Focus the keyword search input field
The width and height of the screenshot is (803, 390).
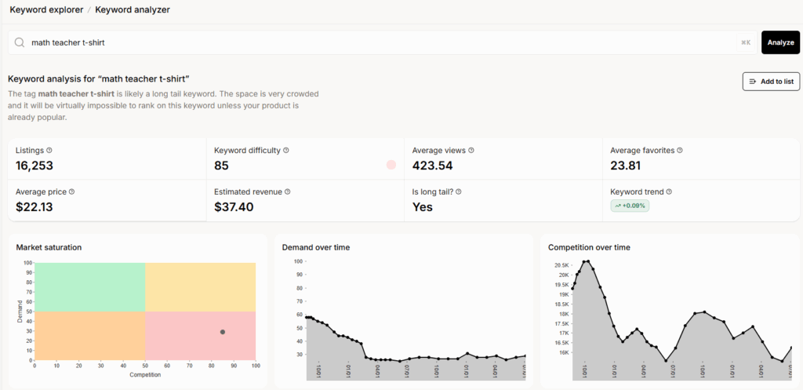383,43
